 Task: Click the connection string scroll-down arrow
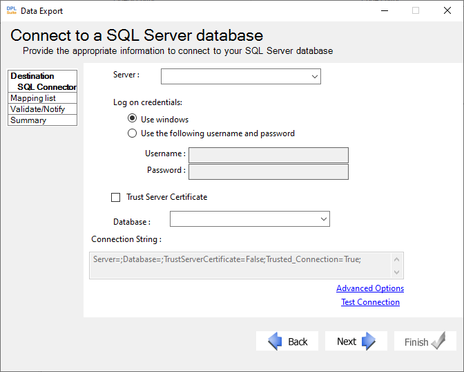point(397,272)
